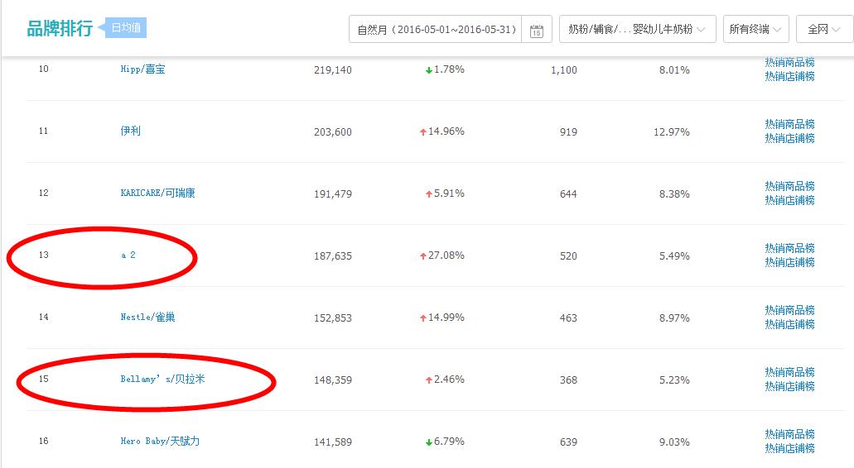Click the 9.03% conversion value
The width and height of the screenshot is (854, 468).
(x=674, y=442)
